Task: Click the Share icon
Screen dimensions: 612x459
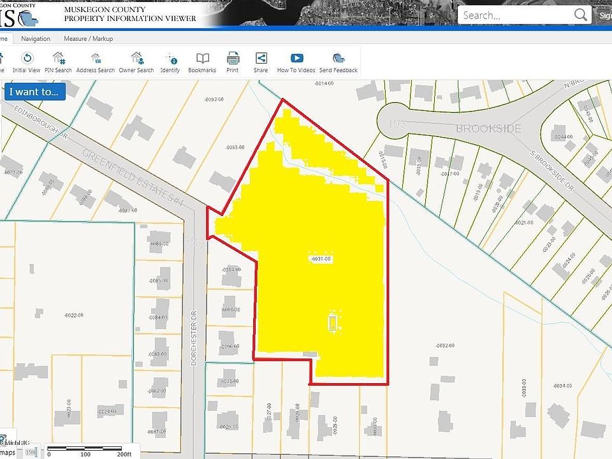Action: click(261, 62)
